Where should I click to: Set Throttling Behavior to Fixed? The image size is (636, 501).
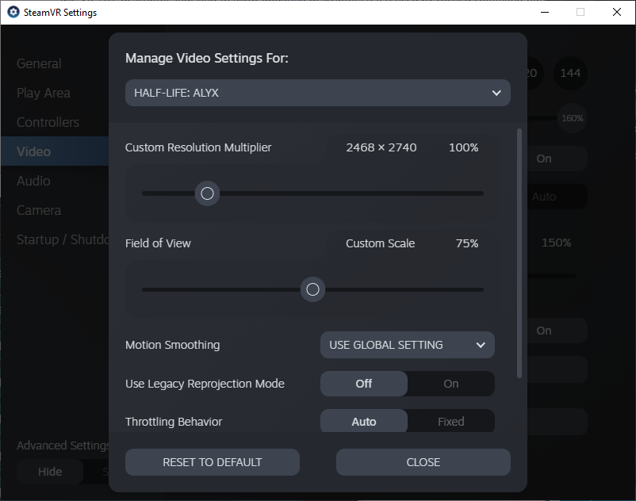[451, 422]
